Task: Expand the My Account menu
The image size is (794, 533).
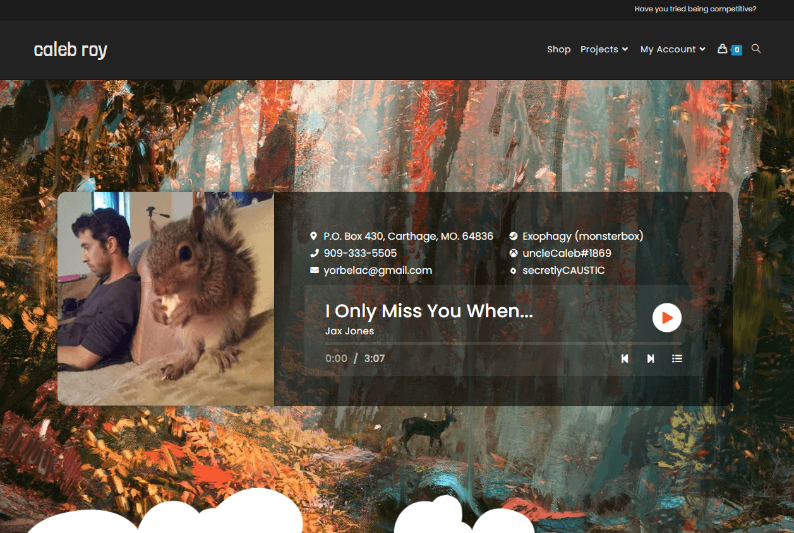Action: point(673,49)
